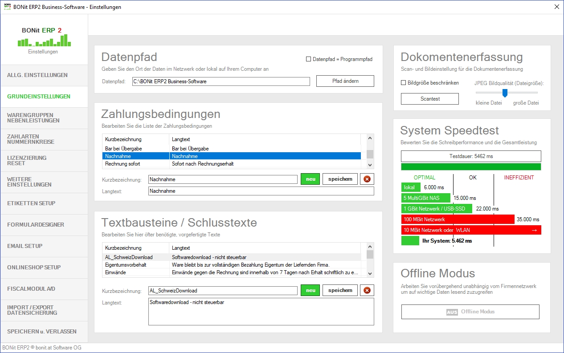
Task: Create a new text block with green 'neu'
Action: pos(311,290)
